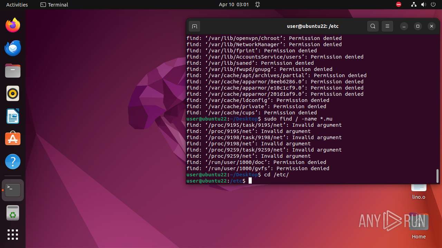Open a new tab in Terminal
Image resolution: width=442 pixels, height=248 pixels.
coord(194,26)
